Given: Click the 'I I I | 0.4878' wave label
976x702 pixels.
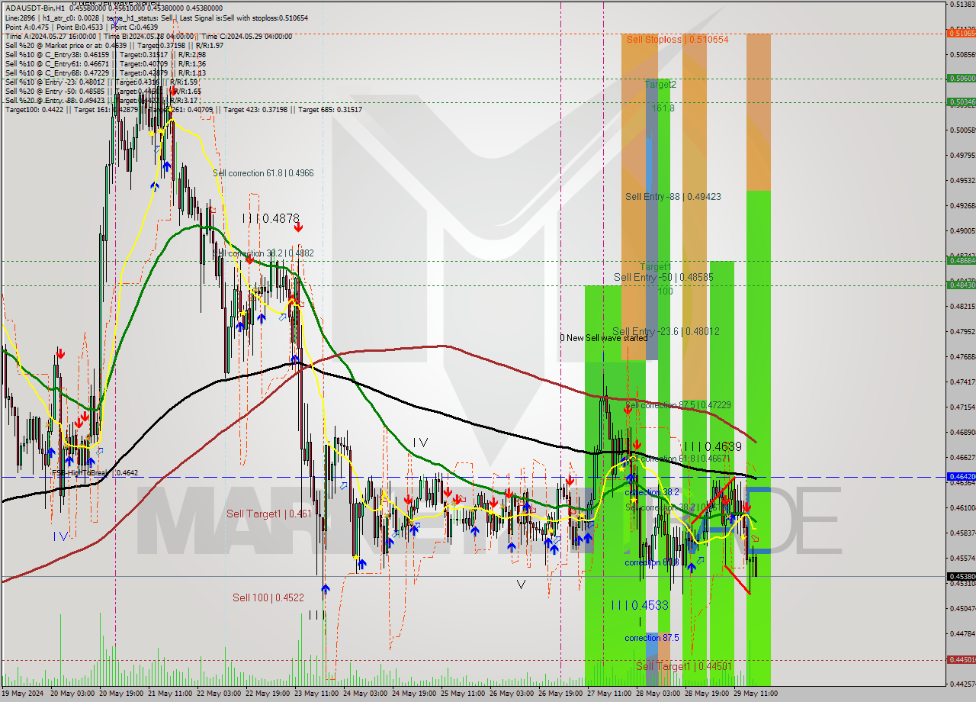Looking at the screenshot, I should point(271,218).
